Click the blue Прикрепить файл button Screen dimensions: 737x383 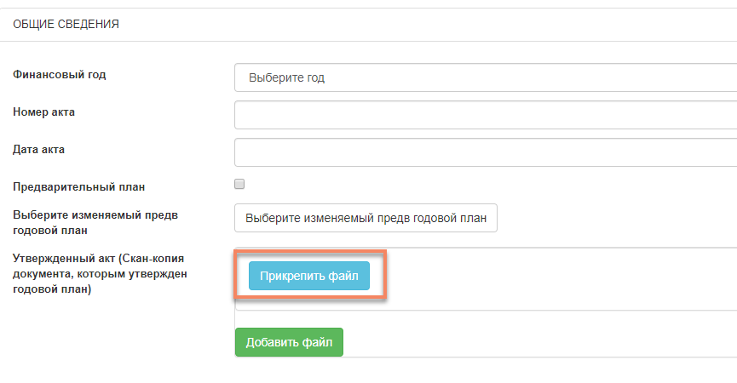(x=308, y=276)
